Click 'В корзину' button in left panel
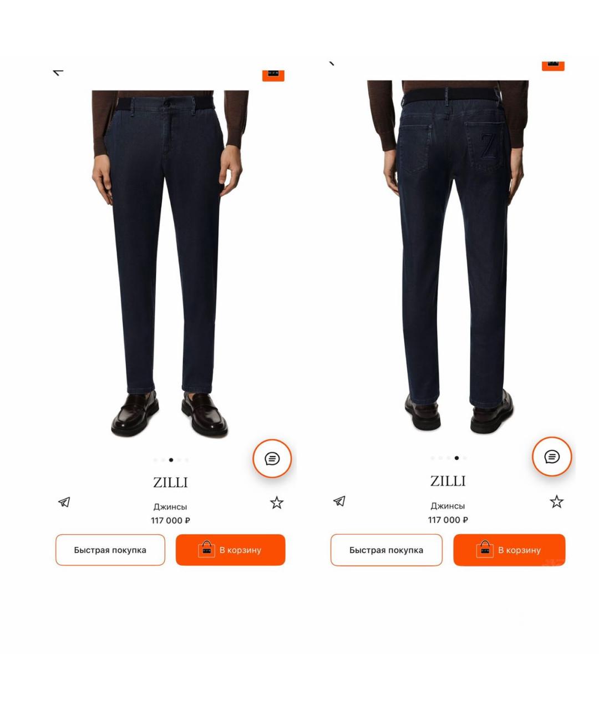 pos(230,550)
